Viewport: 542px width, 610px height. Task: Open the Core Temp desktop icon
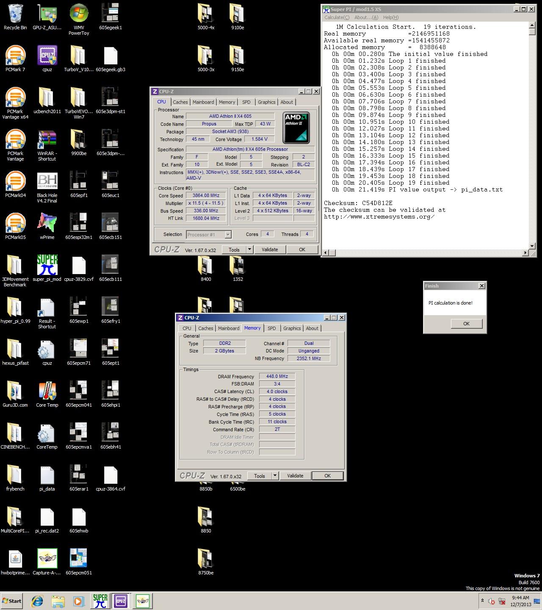point(47,394)
